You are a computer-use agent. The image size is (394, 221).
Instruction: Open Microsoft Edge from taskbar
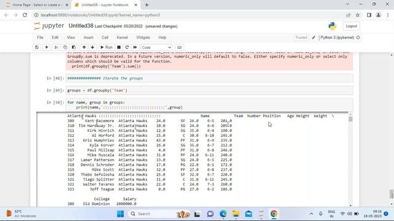pyautogui.click(x=223, y=214)
